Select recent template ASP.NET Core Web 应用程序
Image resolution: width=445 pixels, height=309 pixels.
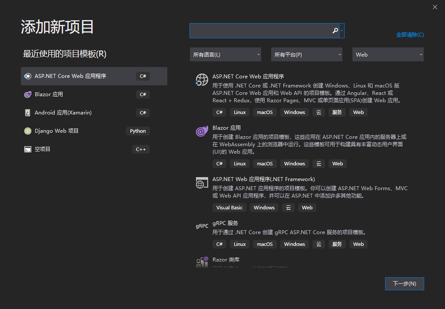click(x=94, y=76)
